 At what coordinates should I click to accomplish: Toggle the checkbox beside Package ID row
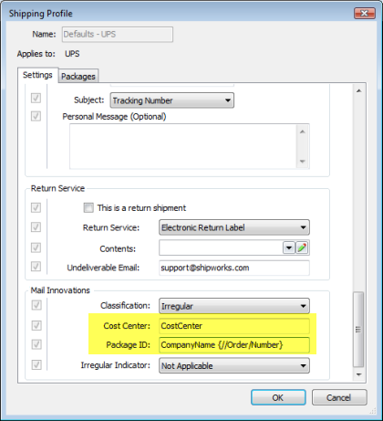coord(36,344)
